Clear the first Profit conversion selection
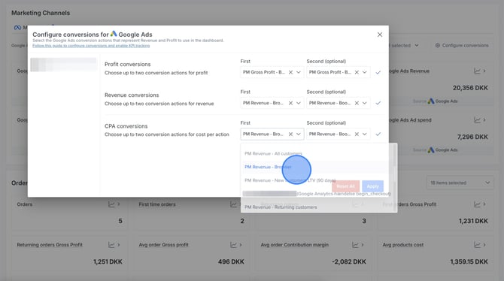The image size is (504, 281). tap(290, 72)
